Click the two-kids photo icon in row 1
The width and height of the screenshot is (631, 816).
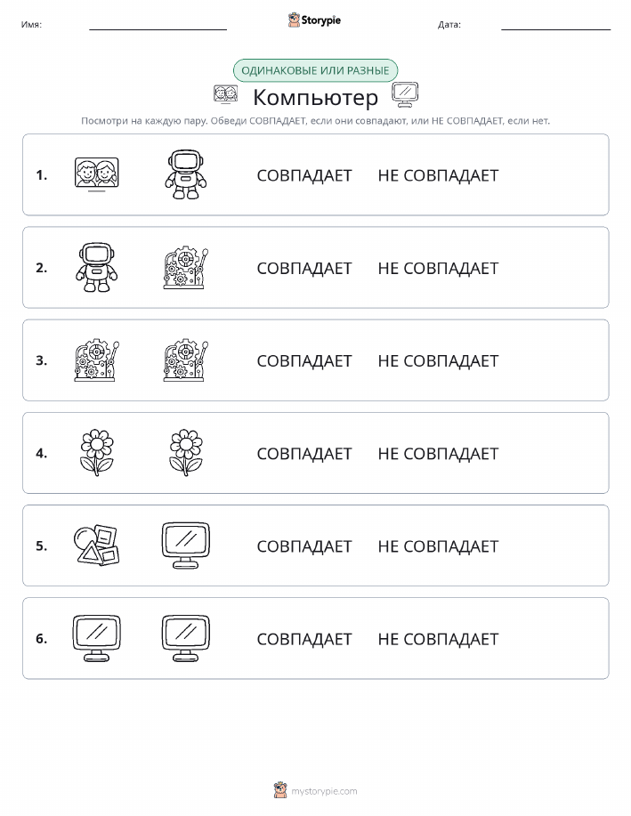coord(97,174)
